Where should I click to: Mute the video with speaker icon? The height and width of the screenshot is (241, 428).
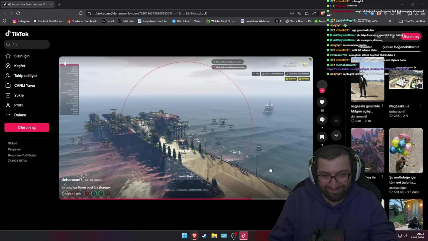click(66, 63)
